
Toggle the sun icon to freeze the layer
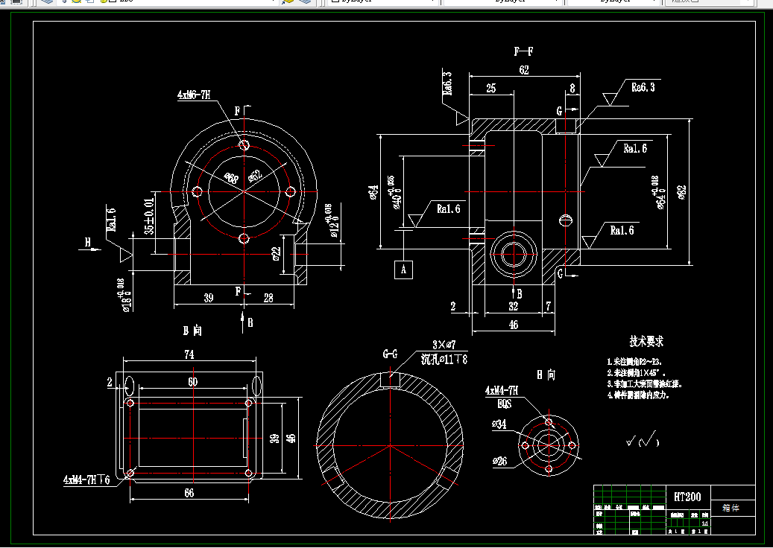tap(77, 2)
